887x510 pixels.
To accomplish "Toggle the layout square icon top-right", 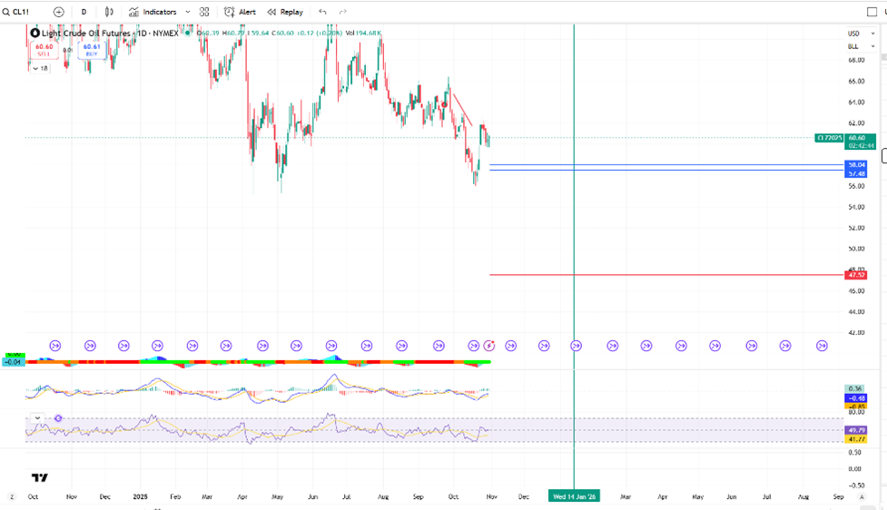I will pyautogui.click(x=872, y=12).
